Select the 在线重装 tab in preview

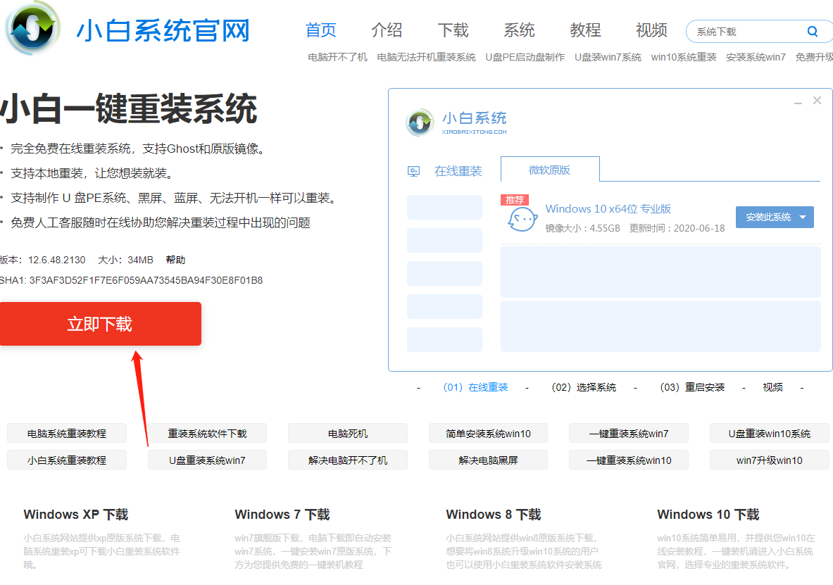coord(458,171)
